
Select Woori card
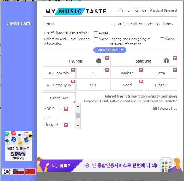coord(127,85)
